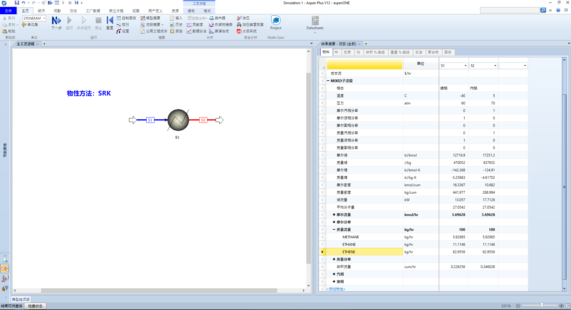Screen dimensions: 571x310
Task: Collapse the Mass Flows (质量流量) row
Action: pos(334,230)
